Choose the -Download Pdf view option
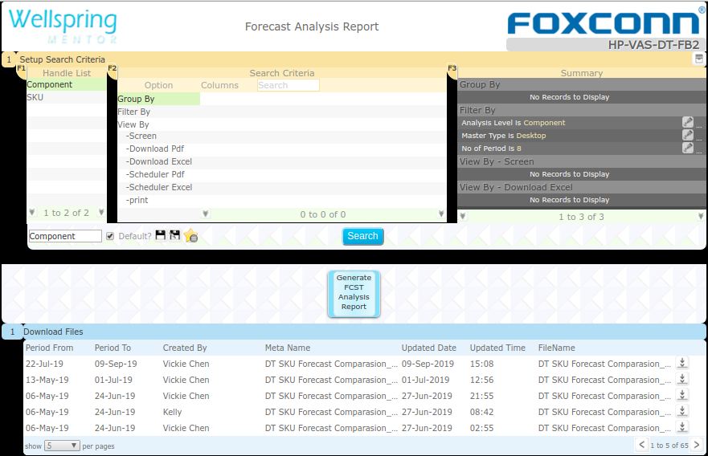 (x=154, y=149)
